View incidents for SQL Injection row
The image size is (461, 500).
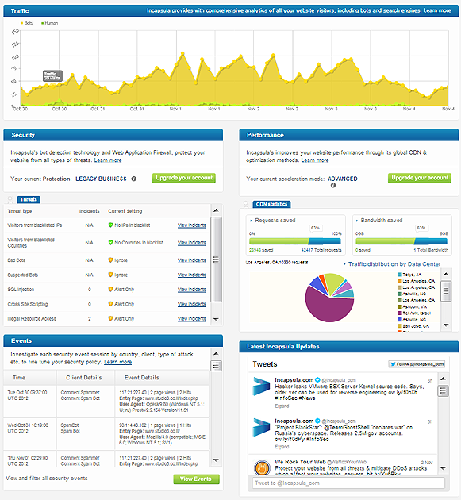click(x=191, y=290)
